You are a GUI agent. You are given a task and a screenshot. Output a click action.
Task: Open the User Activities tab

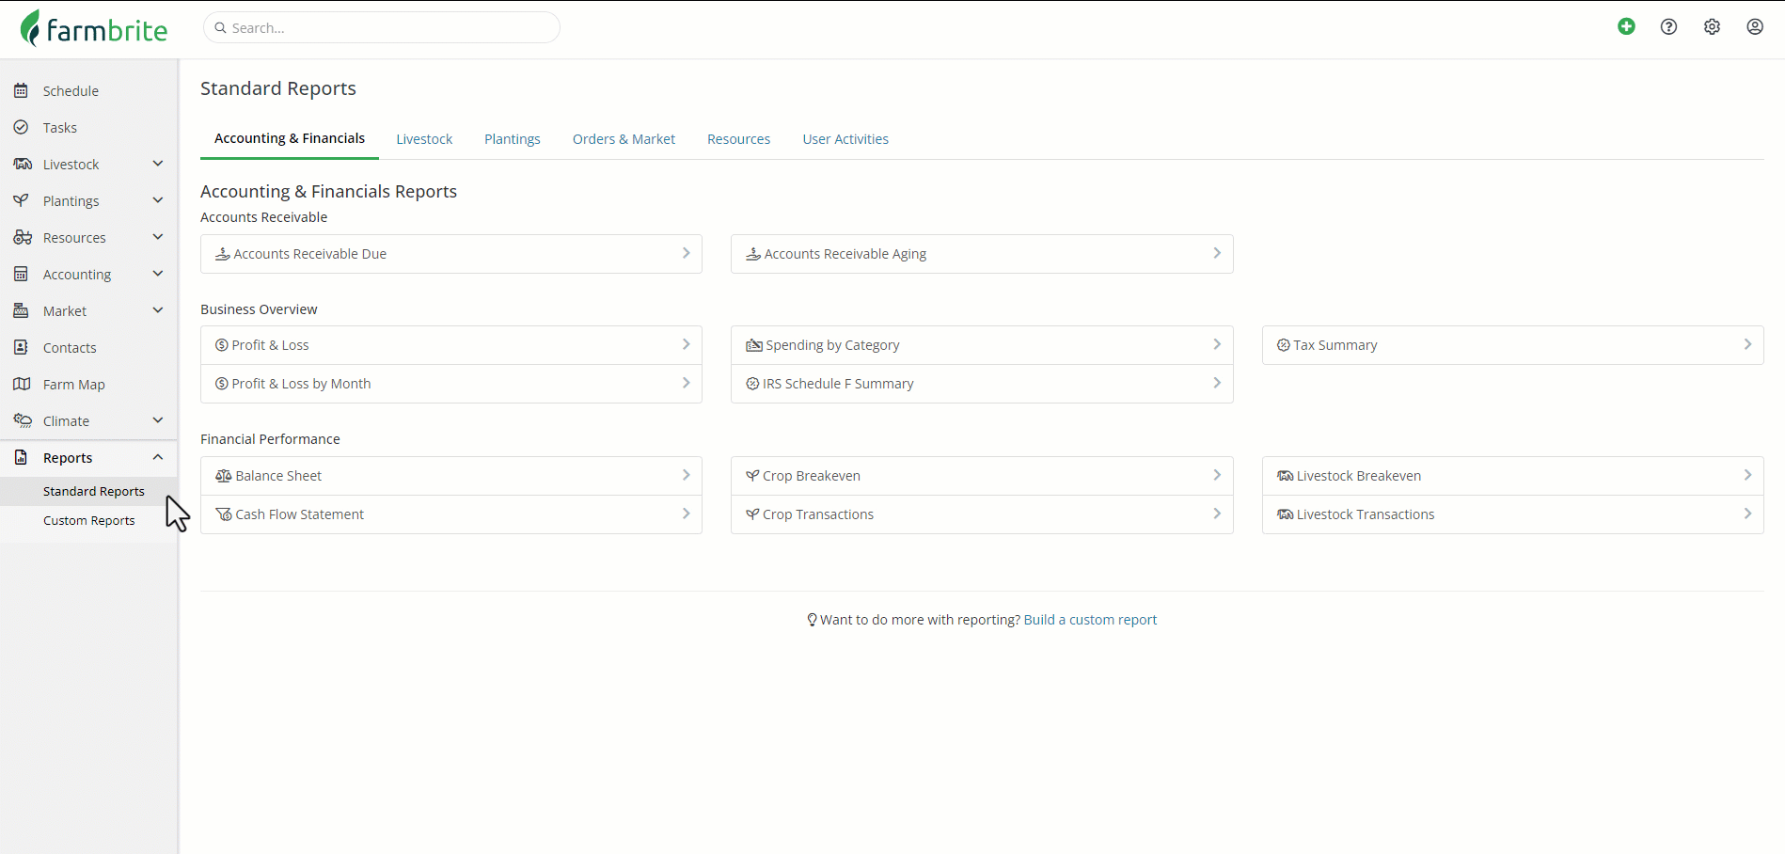pyautogui.click(x=845, y=139)
